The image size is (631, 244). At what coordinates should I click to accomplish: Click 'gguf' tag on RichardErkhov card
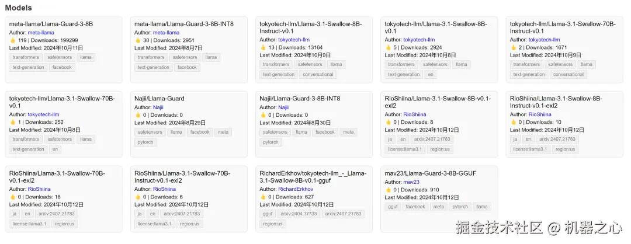(267, 214)
